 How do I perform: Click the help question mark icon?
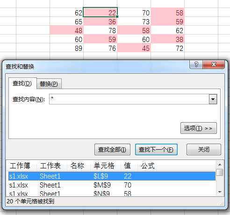196,64
